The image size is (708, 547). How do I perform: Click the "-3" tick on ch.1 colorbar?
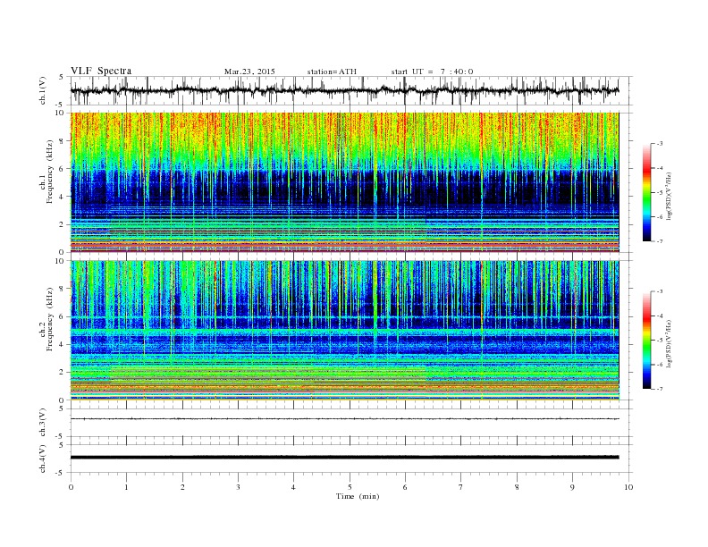click(x=659, y=144)
